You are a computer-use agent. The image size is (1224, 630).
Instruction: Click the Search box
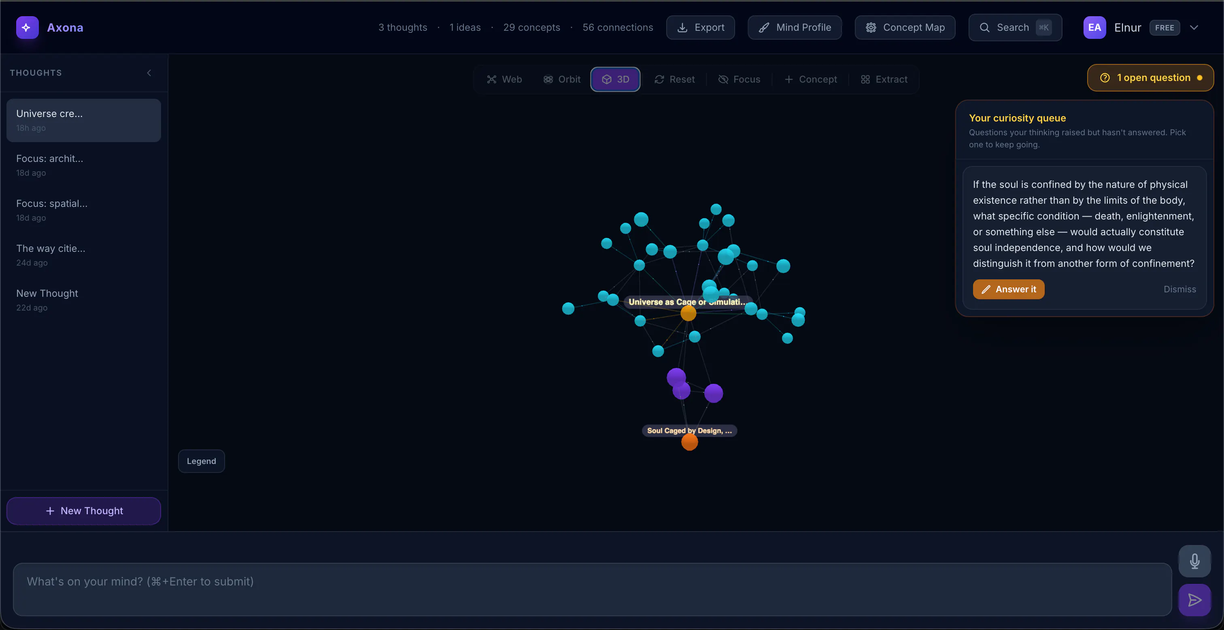click(1015, 28)
